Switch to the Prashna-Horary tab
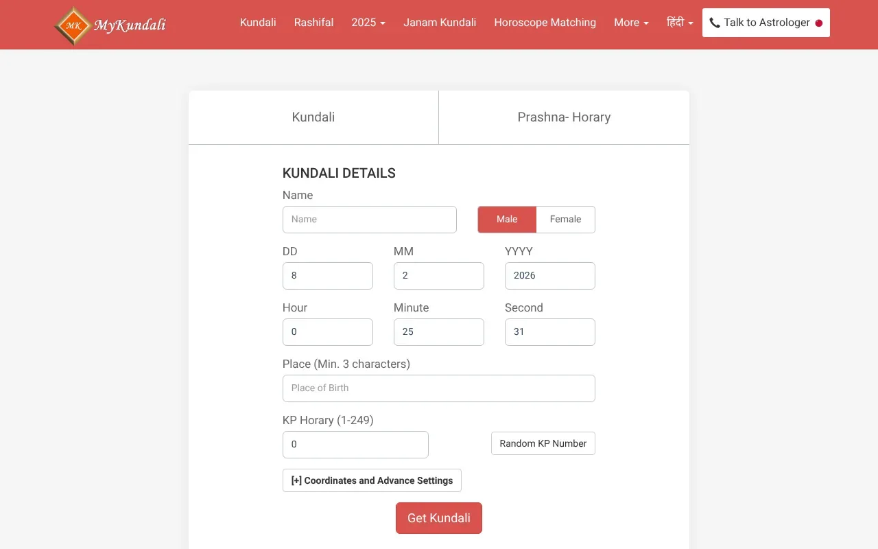This screenshot has width=878, height=549. (x=564, y=117)
